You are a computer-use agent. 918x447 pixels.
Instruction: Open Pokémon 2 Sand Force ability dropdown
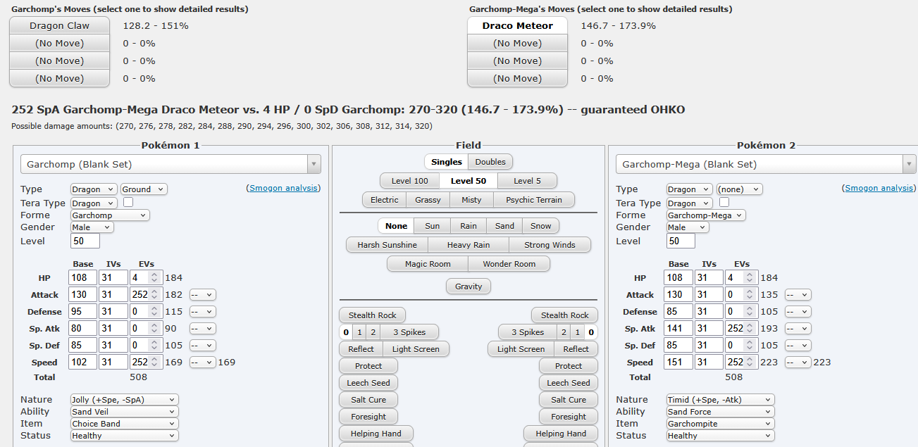click(721, 411)
